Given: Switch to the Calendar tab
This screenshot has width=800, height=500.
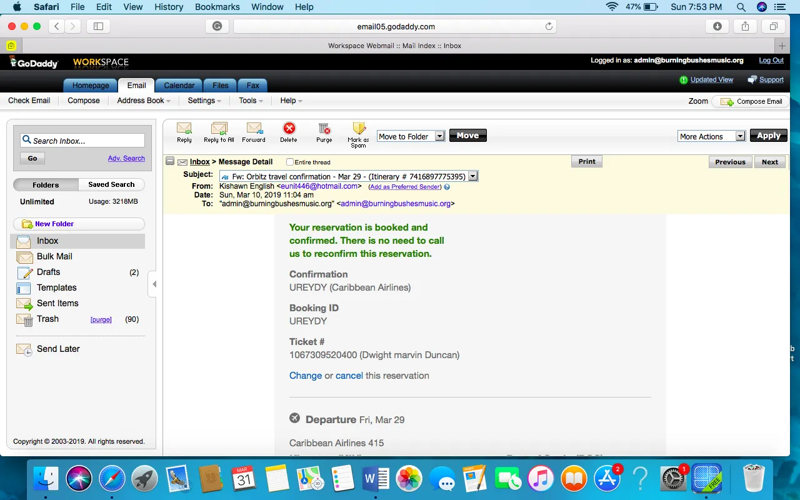Looking at the screenshot, I should click(x=179, y=86).
